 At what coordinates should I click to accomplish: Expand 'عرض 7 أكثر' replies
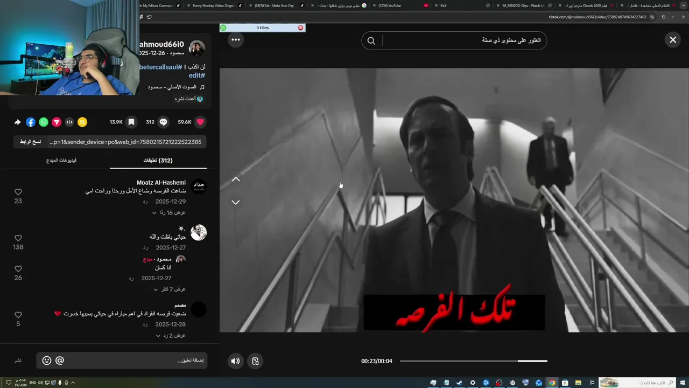pos(170,289)
